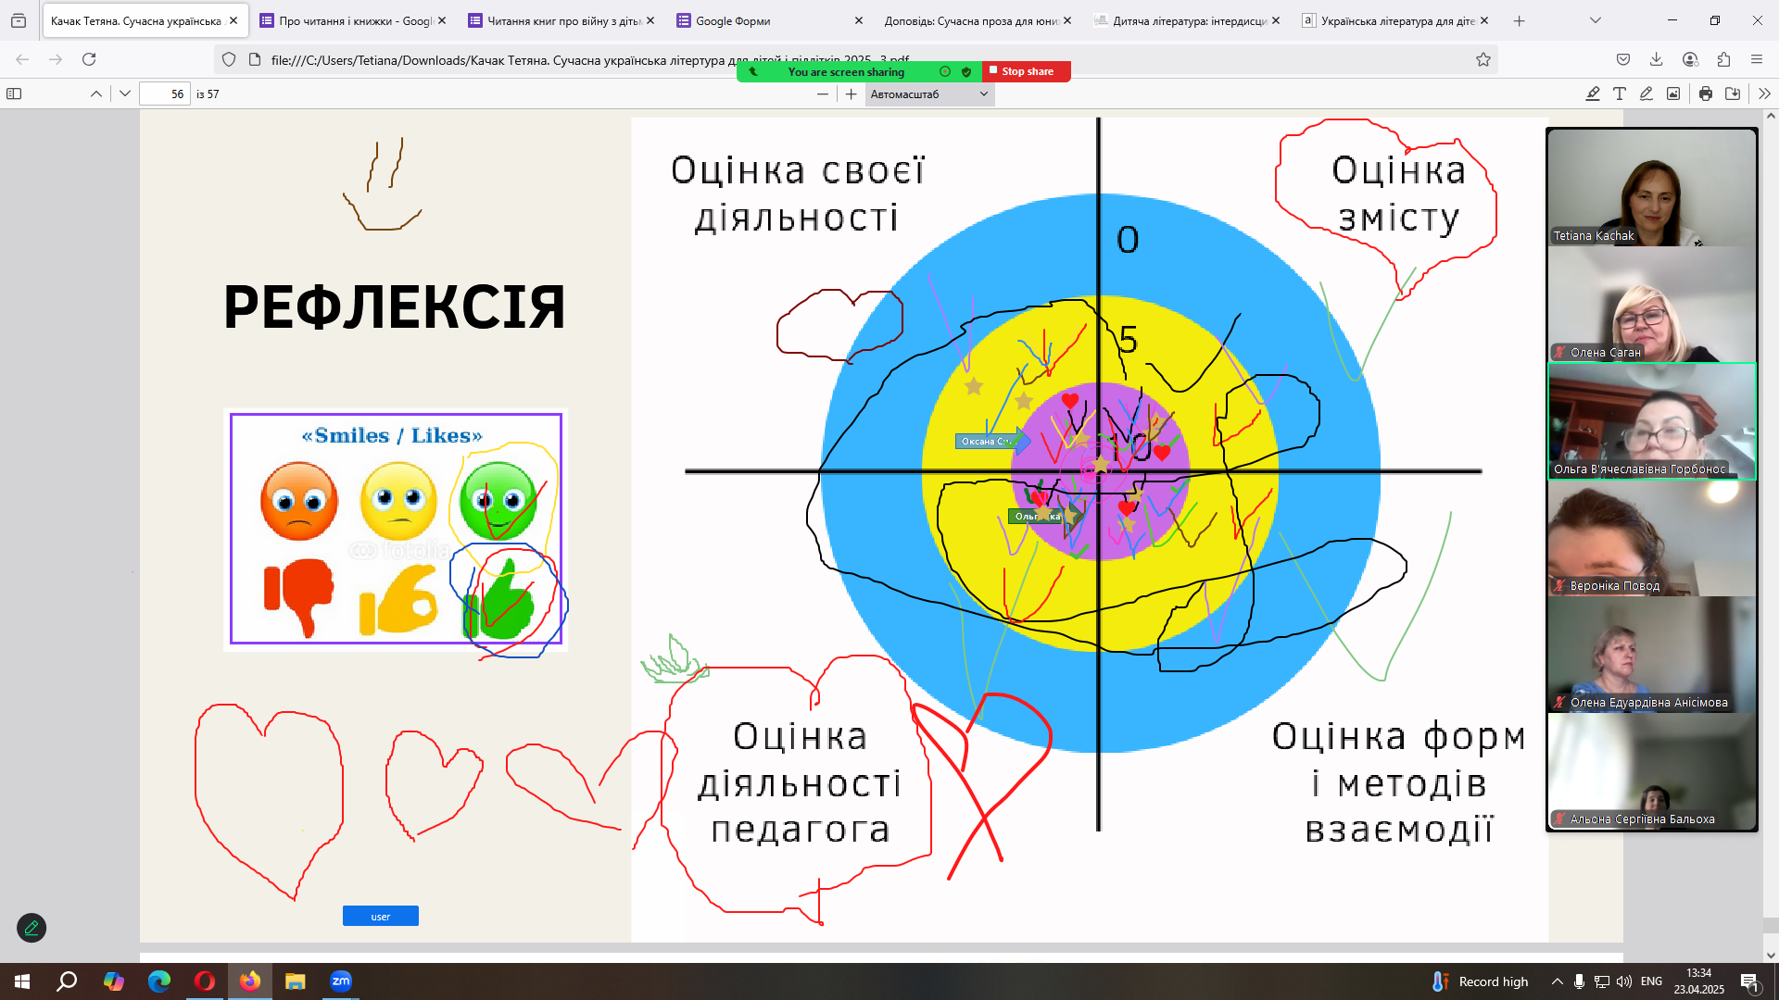This screenshot has height=1000, width=1779.
Task: Go to the next PDF page
Action: [125, 94]
